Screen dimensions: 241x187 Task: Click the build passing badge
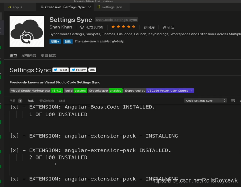pyautogui.click(x=76, y=91)
